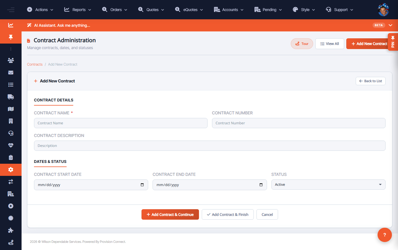Image resolution: width=398 pixels, height=250 pixels.
Task: Expand the Actions menu
Action: click(x=40, y=10)
